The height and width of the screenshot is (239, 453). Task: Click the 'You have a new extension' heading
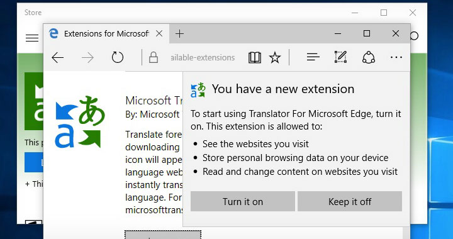coord(283,89)
